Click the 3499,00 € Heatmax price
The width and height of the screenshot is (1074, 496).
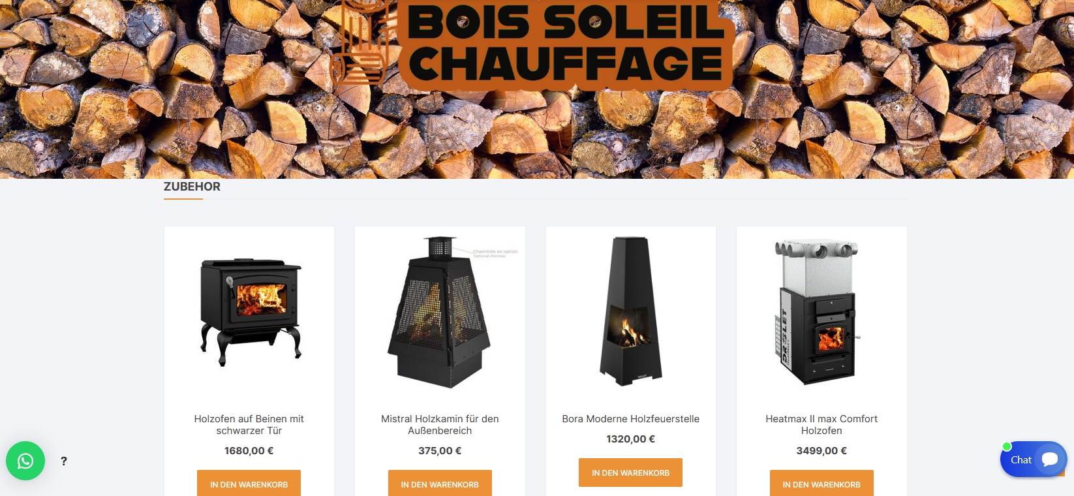pyautogui.click(x=821, y=450)
